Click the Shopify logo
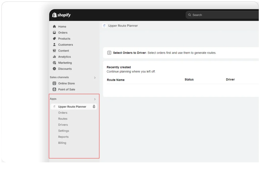This screenshot has height=171, width=260. pyautogui.click(x=61, y=15)
